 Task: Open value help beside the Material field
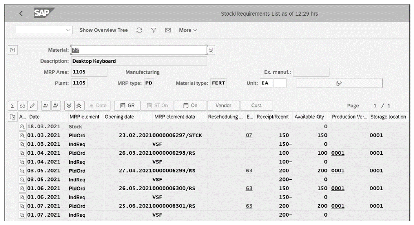(x=211, y=50)
